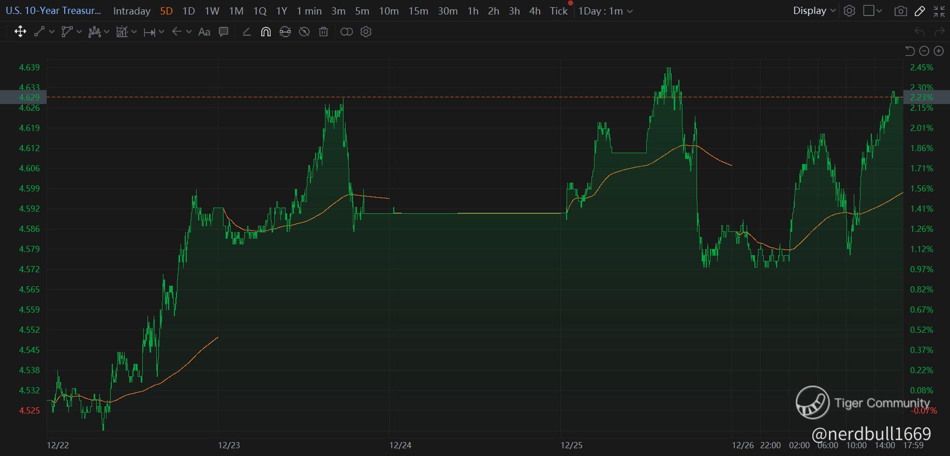Redo the last drawing action
Viewport: 950px width, 456px height.
pyautogui.click(x=939, y=32)
